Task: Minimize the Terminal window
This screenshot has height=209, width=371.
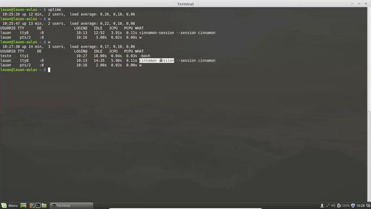Action: point(352,3)
